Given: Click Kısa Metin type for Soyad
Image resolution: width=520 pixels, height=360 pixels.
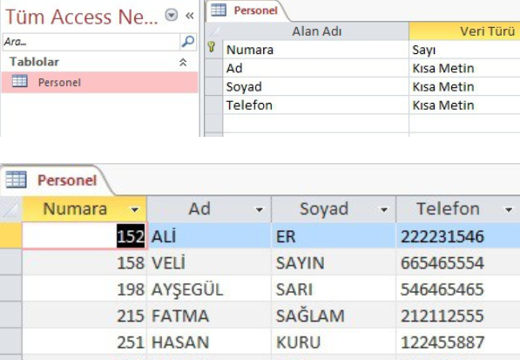Looking at the screenshot, I should tap(464, 87).
